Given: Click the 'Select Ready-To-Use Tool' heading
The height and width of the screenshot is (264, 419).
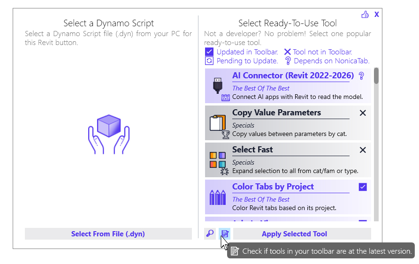Looking at the screenshot, I should pos(288,23).
